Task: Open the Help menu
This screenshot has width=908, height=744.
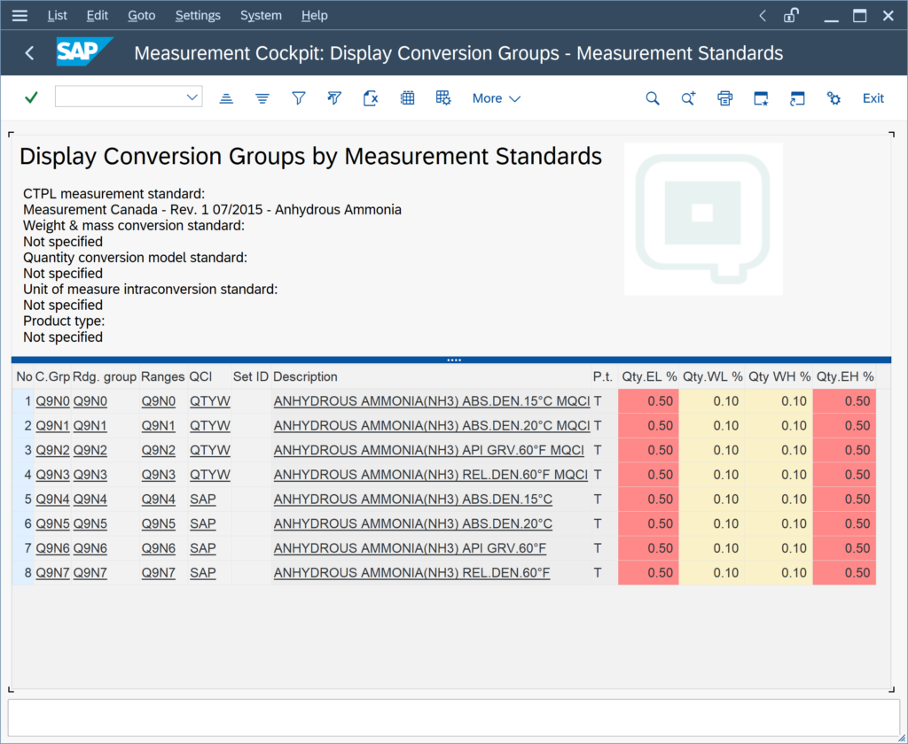Action: pyautogui.click(x=315, y=16)
